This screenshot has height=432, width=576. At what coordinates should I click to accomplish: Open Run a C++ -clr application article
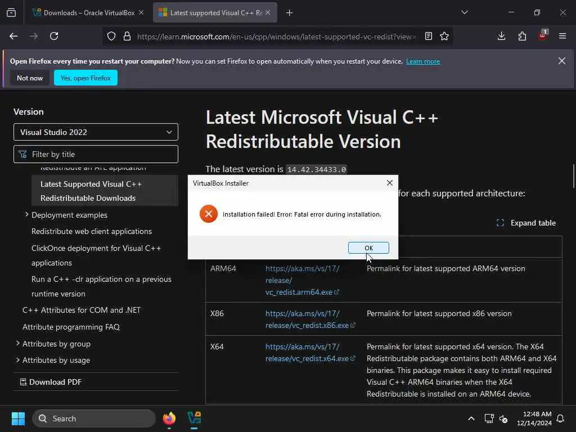tap(101, 286)
